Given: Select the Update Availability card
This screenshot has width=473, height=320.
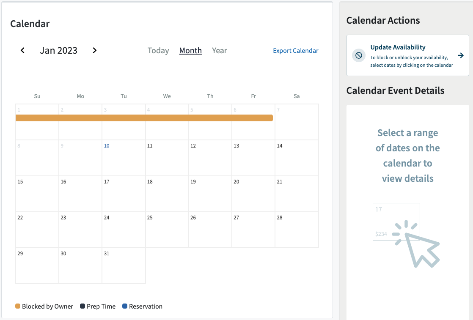Looking at the screenshot, I should click(407, 55).
